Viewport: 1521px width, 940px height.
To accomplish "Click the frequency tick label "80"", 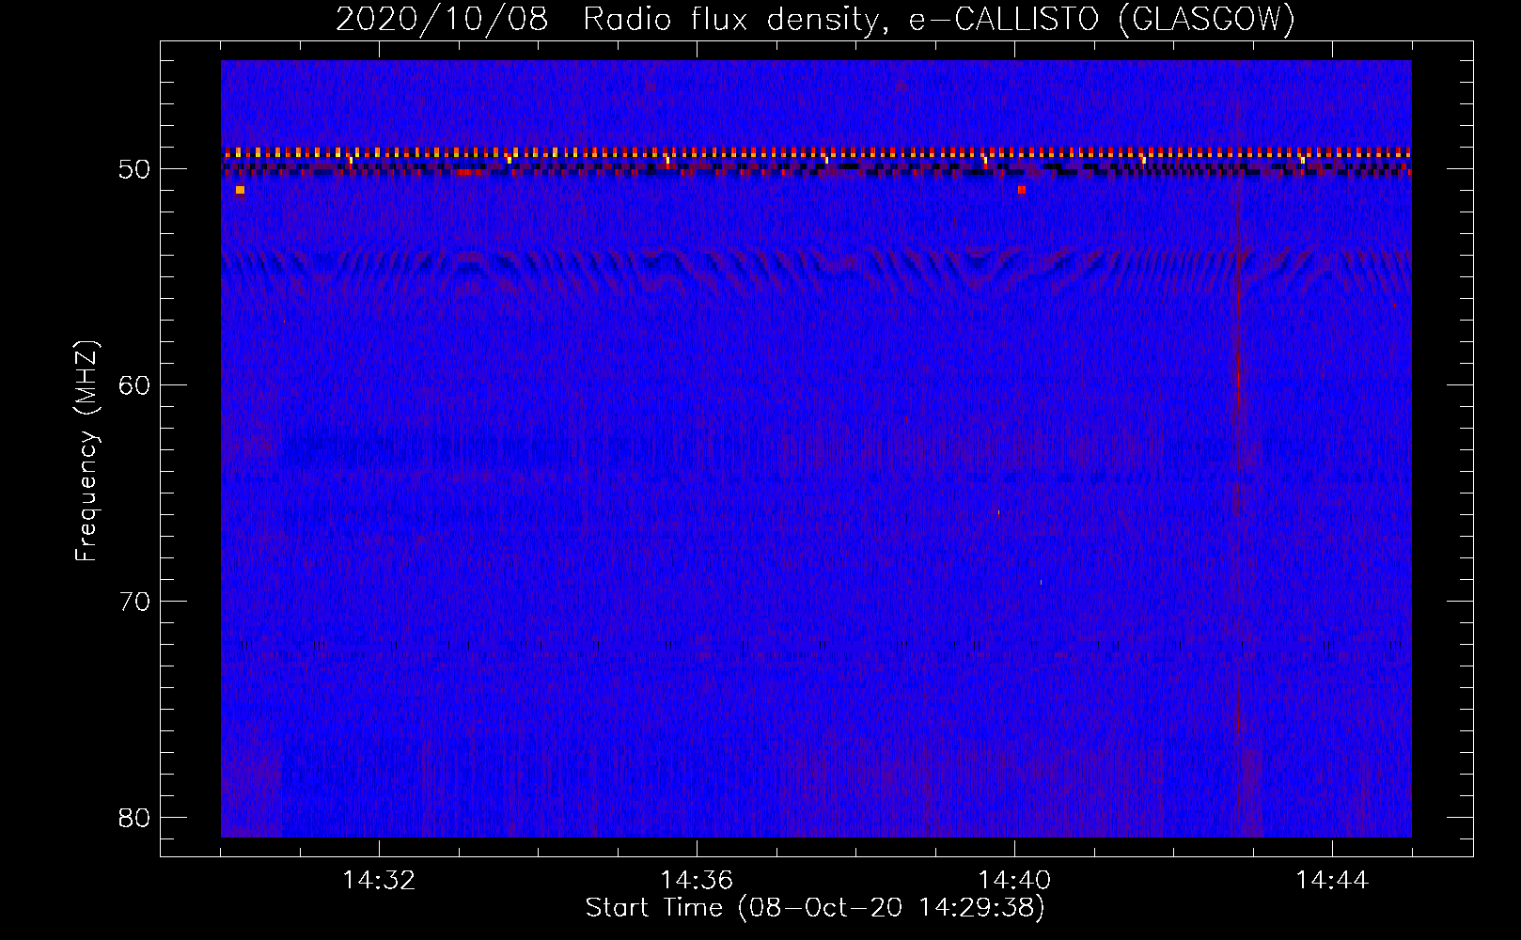I will pyautogui.click(x=135, y=818).
